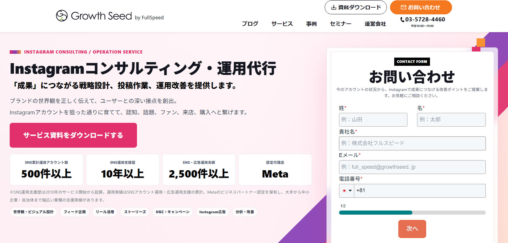Click the 世界観・ビジュアル設計 tag

33,212
